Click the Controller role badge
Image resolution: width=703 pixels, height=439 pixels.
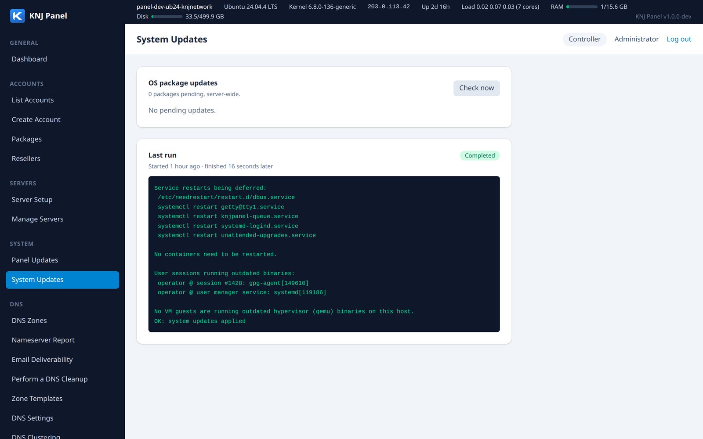(x=584, y=39)
